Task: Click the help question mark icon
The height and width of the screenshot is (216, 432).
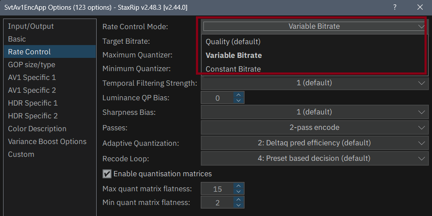Action: (x=394, y=7)
